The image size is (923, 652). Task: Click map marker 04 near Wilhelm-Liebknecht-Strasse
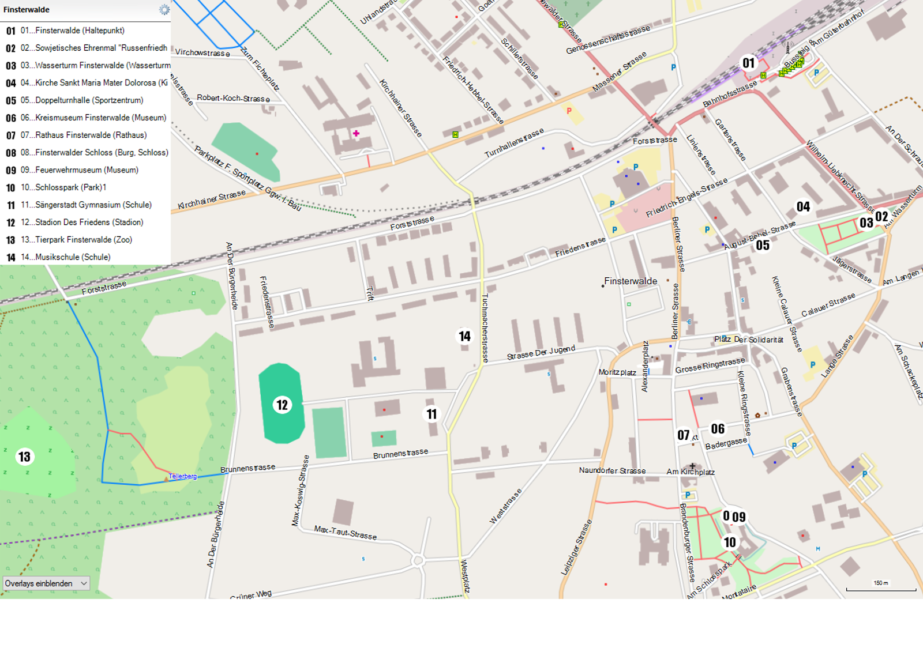coord(803,206)
